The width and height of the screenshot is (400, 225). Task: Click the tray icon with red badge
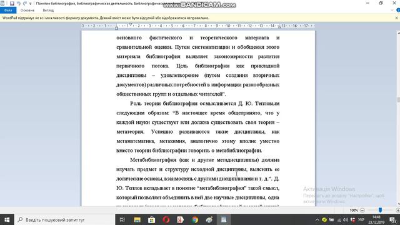[x=353, y=219]
